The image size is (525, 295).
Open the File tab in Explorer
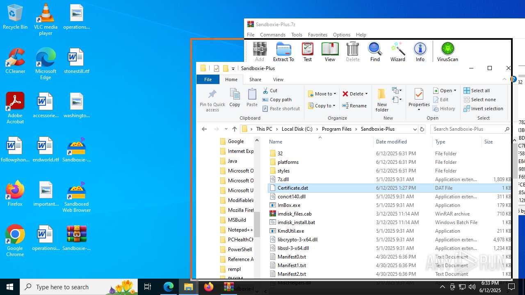point(208,79)
